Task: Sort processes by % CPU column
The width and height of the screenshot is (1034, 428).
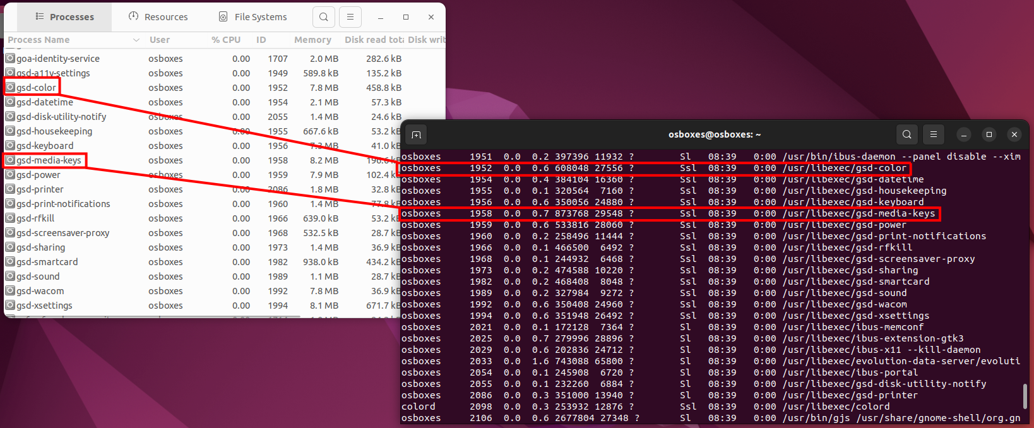Action: tap(225, 40)
